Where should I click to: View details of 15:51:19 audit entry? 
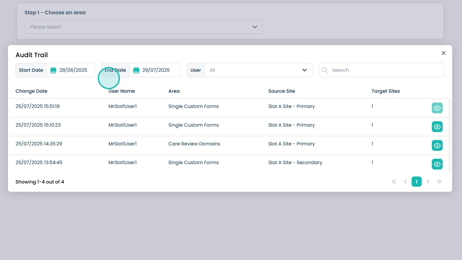click(x=437, y=108)
